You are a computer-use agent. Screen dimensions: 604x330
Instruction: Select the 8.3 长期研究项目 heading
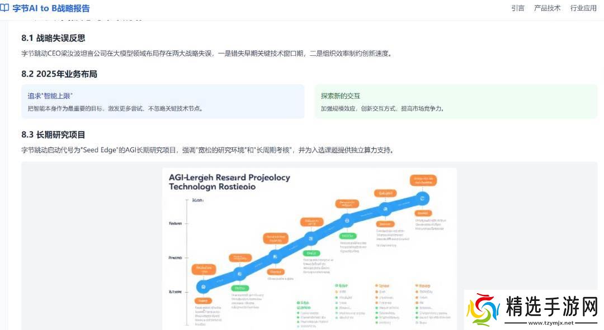[53, 135]
